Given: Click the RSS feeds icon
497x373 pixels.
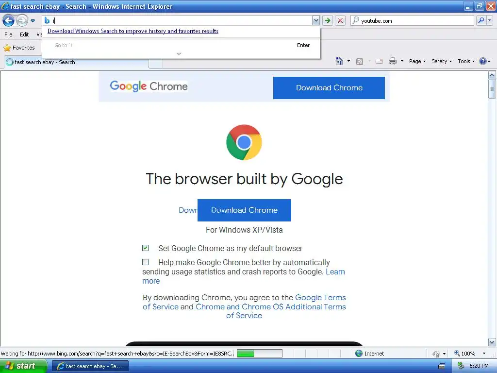Looking at the screenshot, I should point(360,62).
